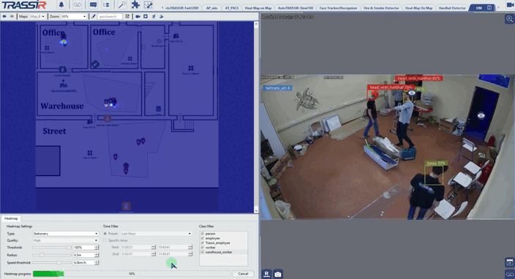515x279 pixels.
Task: Click the magic wand wizard icon
Action: click(x=122, y=4)
